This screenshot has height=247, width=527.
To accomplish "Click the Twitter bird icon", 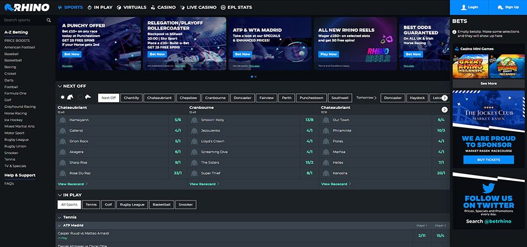I will click(489, 188).
